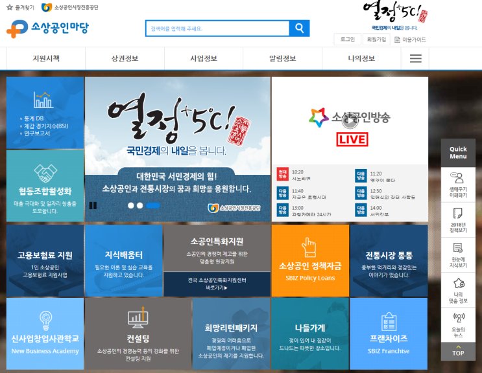Click the 열정+5°C main banner image

tap(178, 150)
